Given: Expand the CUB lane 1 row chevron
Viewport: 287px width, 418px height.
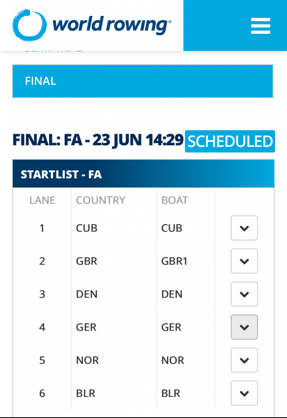Looking at the screenshot, I should pyautogui.click(x=244, y=228).
